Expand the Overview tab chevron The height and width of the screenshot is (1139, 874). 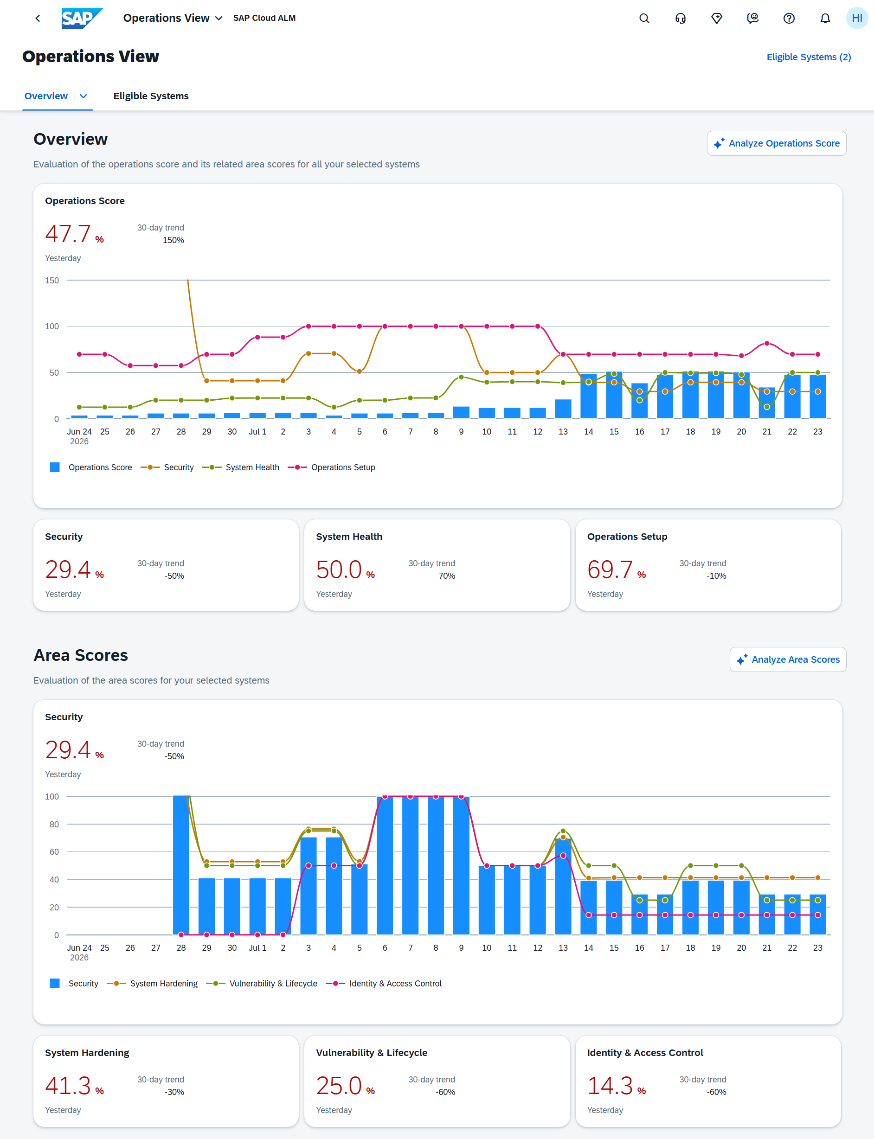[83, 96]
